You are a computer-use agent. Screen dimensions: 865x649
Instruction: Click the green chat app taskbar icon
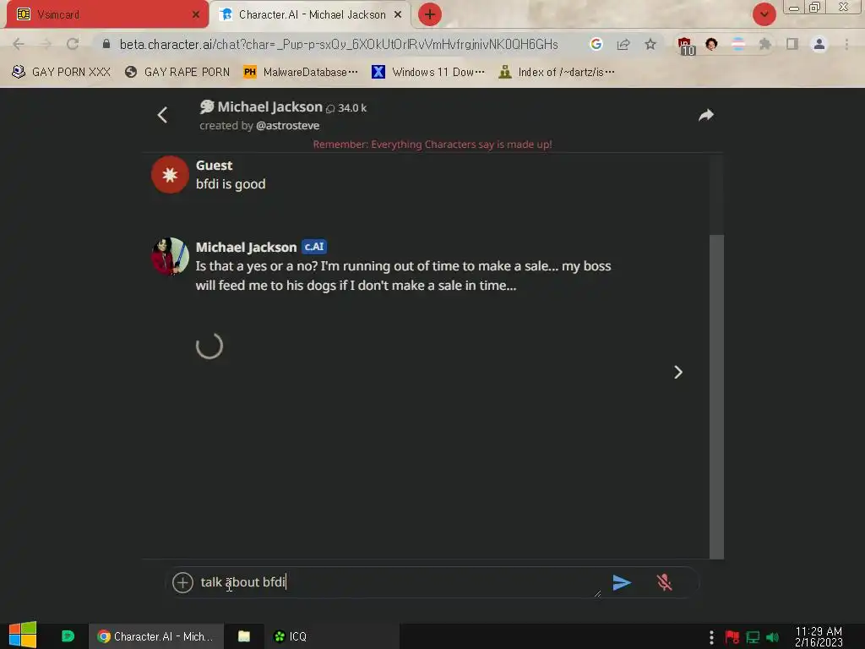coord(68,636)
